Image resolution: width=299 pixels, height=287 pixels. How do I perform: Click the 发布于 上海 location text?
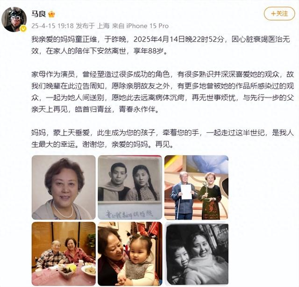(93, 26)
